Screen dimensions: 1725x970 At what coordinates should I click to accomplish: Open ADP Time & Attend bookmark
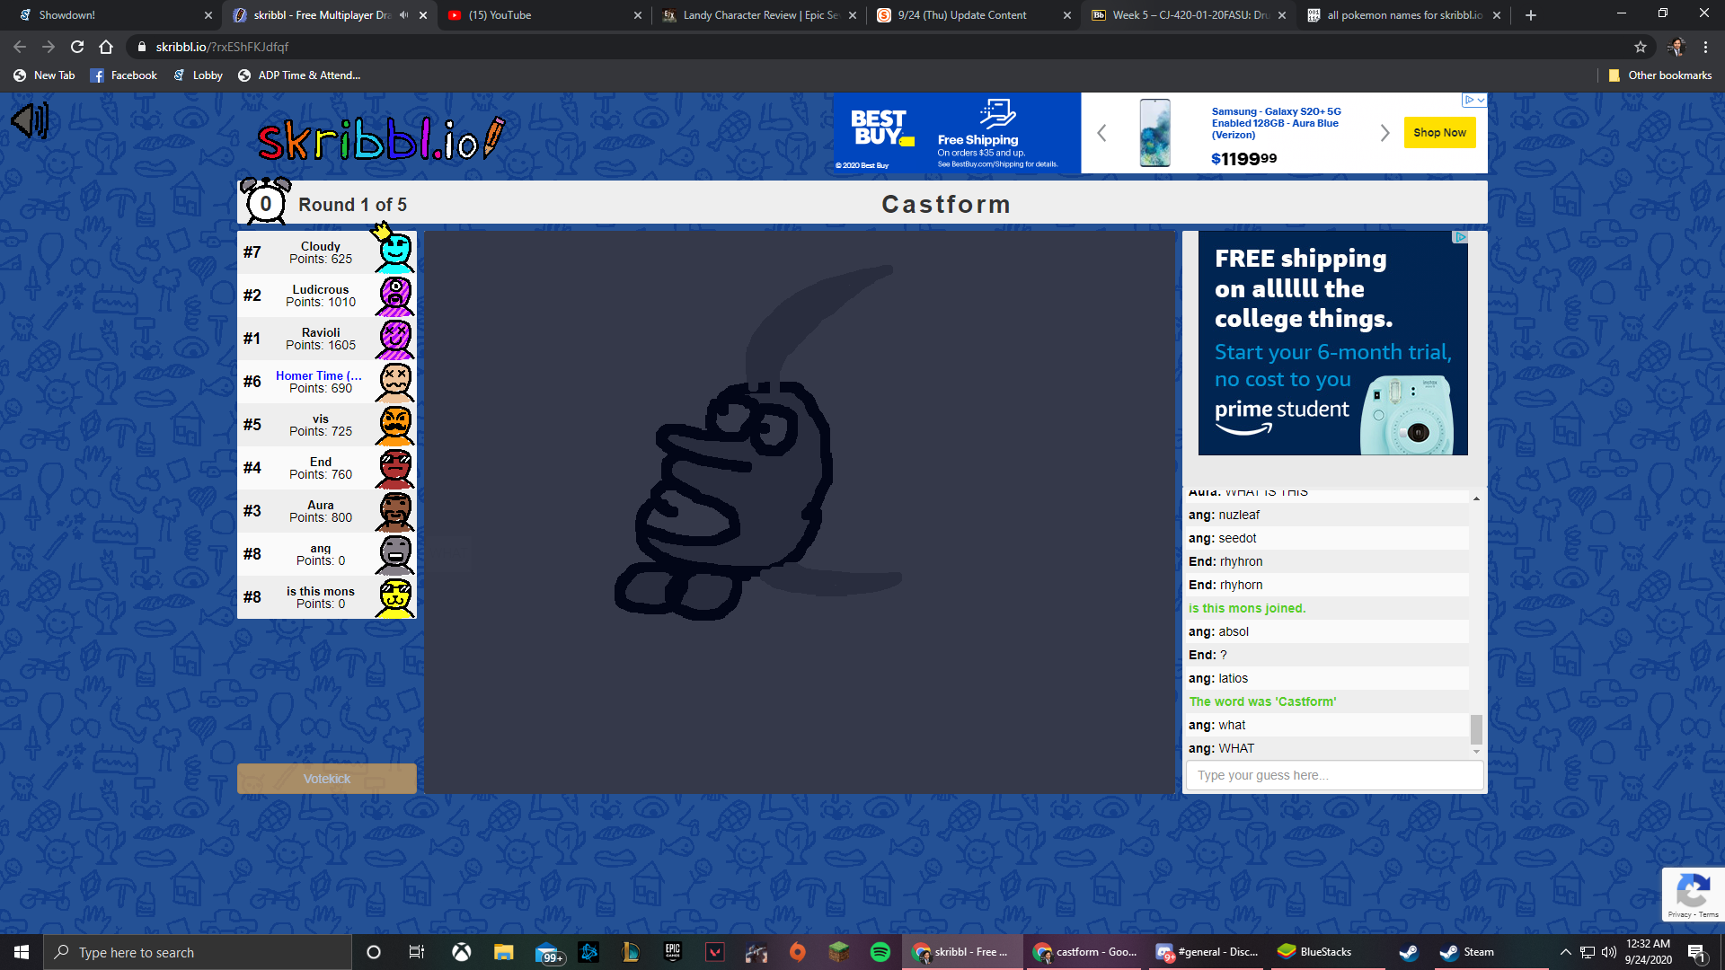click(299, 75)
